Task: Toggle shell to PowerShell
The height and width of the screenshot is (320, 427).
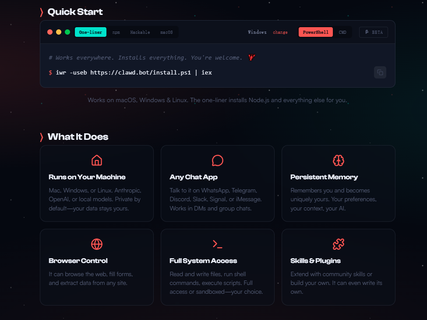Action: click(316, 32)
